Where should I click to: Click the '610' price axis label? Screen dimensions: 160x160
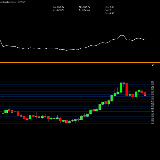click(x=152, y=86)
